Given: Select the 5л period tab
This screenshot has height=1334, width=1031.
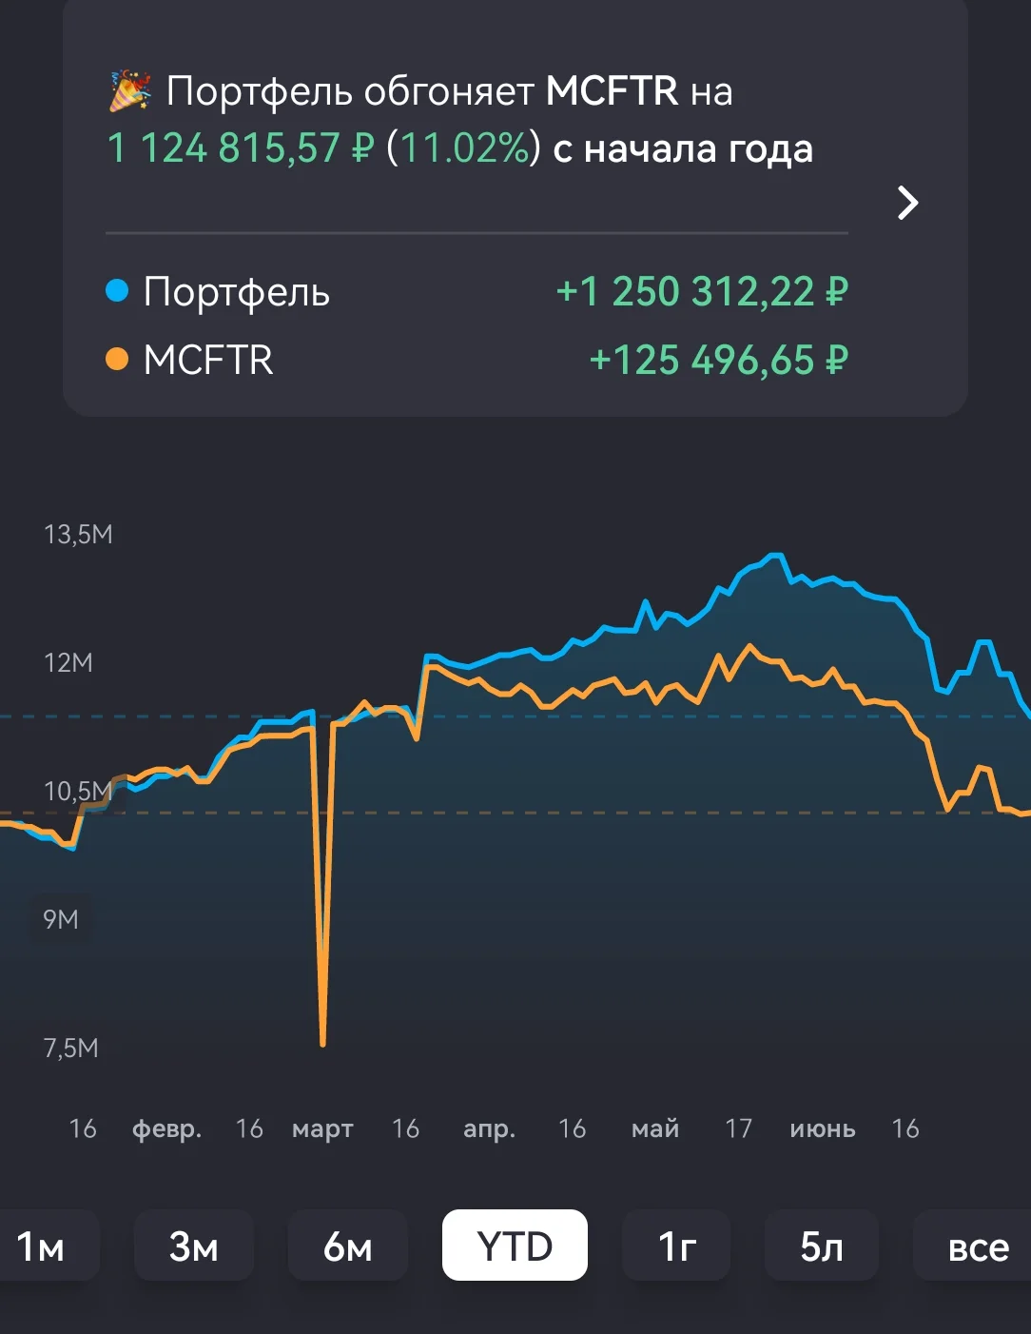Looking at the screenshot, I should [822, 1246].
